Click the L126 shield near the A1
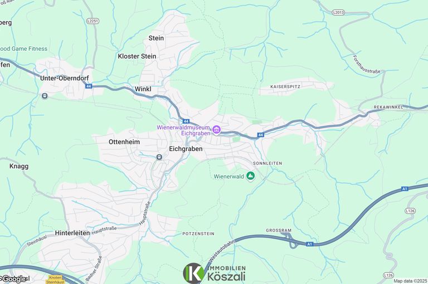Screen dimensions: 428x284 [410, 210]
